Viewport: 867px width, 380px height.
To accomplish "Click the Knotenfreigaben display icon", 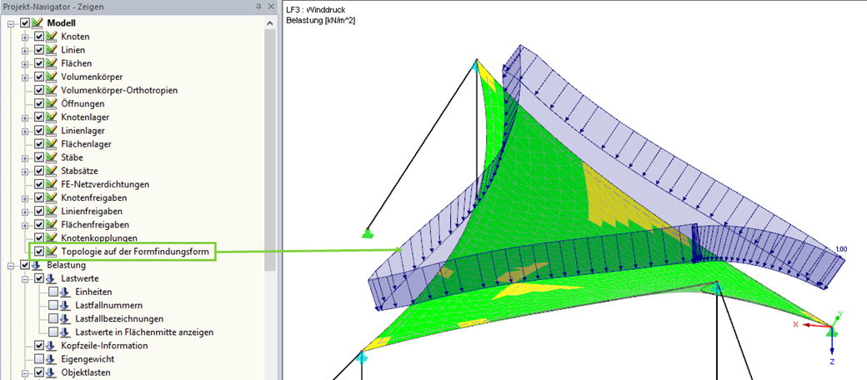I will pos(52,197).
